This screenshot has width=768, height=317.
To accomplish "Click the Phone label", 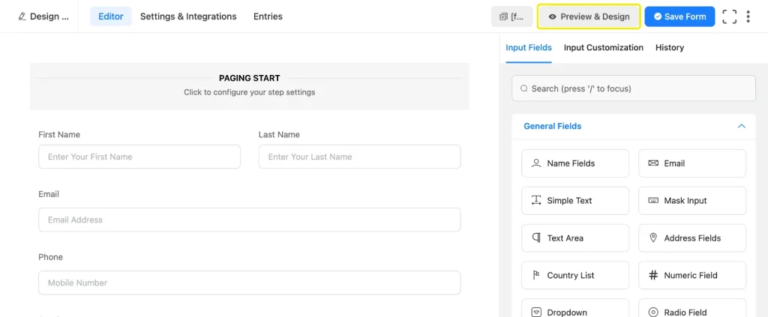I will [x=50, y=257].
